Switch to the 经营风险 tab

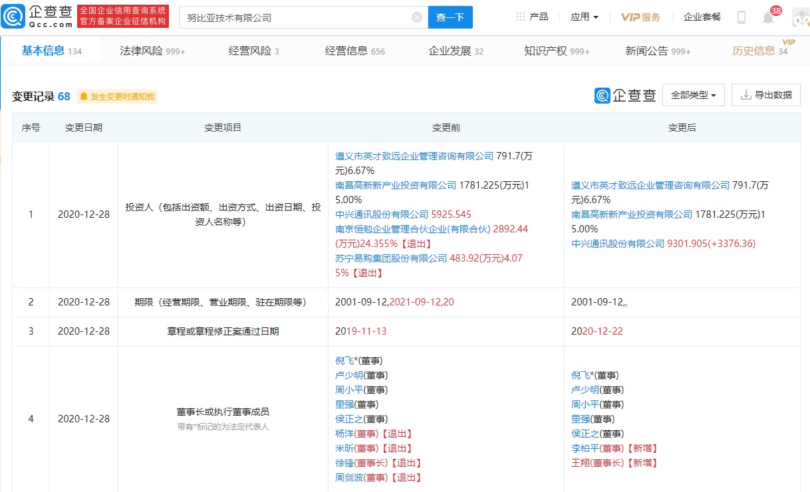pos(253,50)
